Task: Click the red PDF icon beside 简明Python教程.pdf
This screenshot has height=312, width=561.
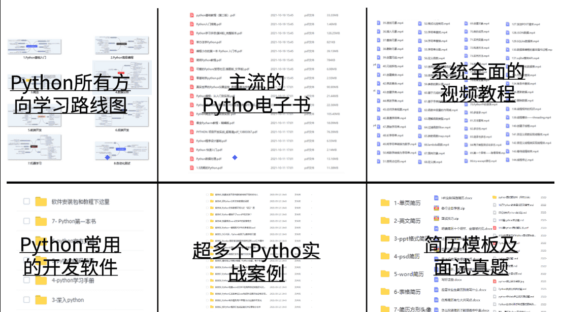Action: click(x=191, y=59)
